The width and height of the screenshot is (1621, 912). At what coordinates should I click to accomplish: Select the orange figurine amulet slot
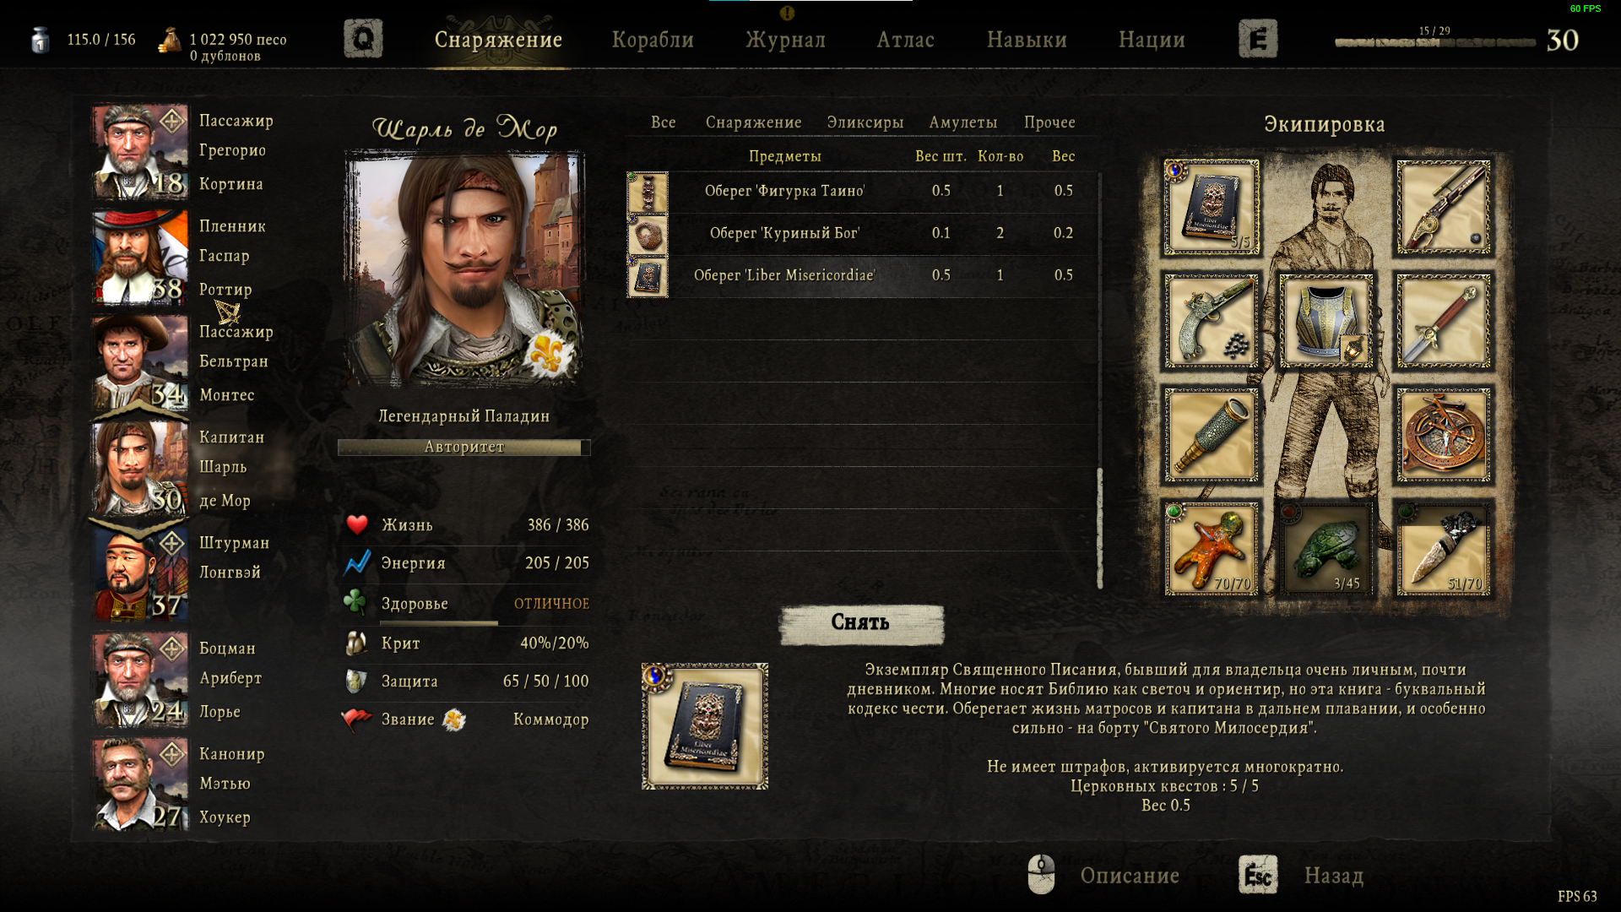click(1211, 549)
